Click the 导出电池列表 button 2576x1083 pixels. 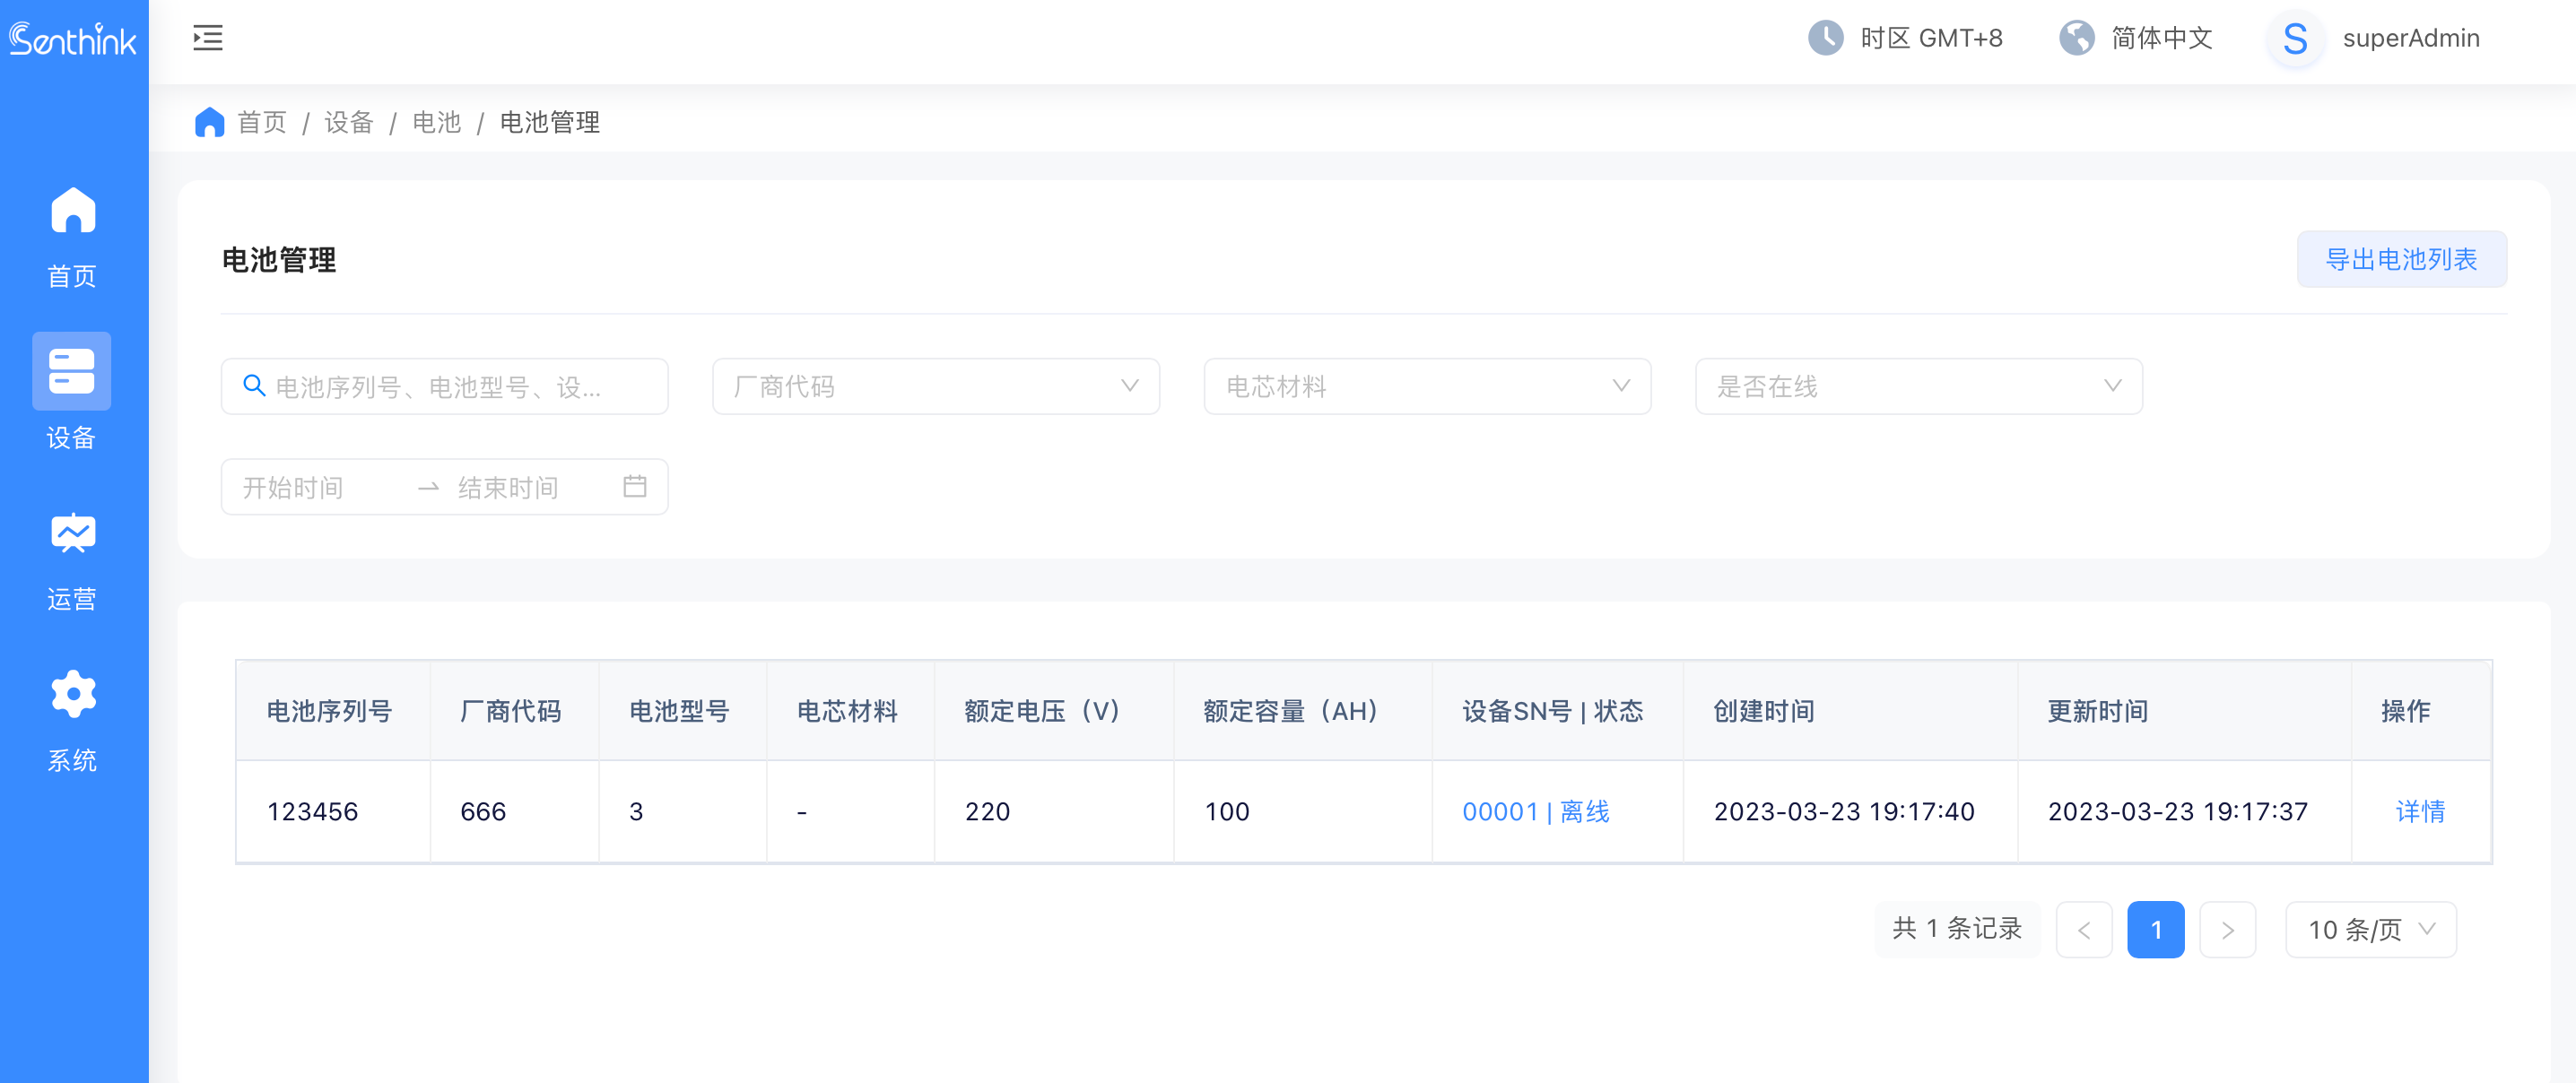pos(2400,259)
